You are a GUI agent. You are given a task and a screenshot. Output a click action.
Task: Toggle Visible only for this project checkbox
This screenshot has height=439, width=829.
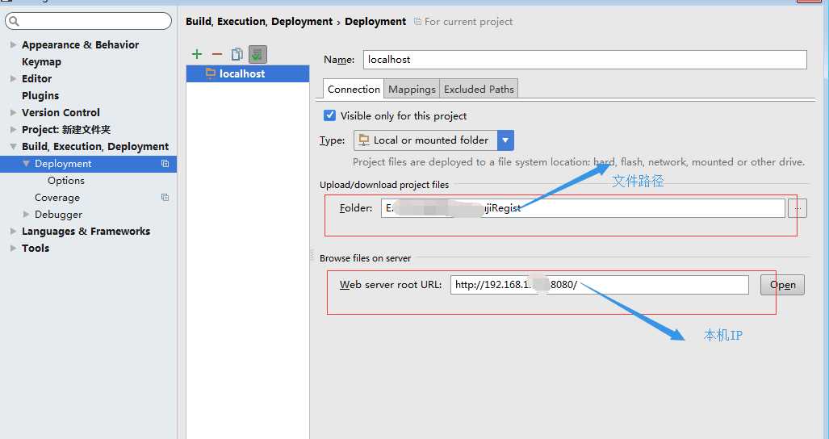[x=329, y=115]
